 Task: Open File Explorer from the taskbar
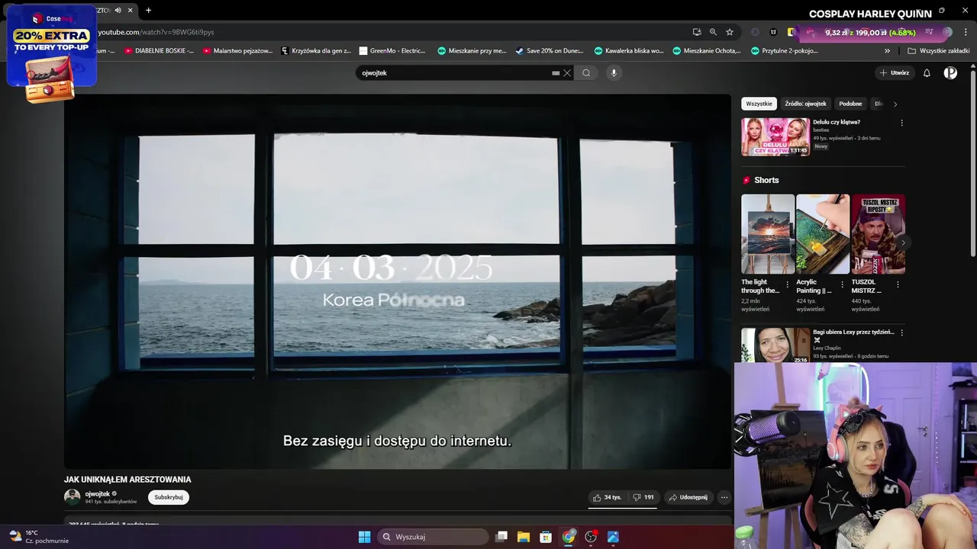(524, 537)
